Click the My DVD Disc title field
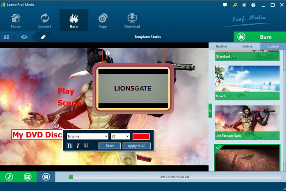The image size is (286, 191). pyautogui.click(x=37, y=135)
